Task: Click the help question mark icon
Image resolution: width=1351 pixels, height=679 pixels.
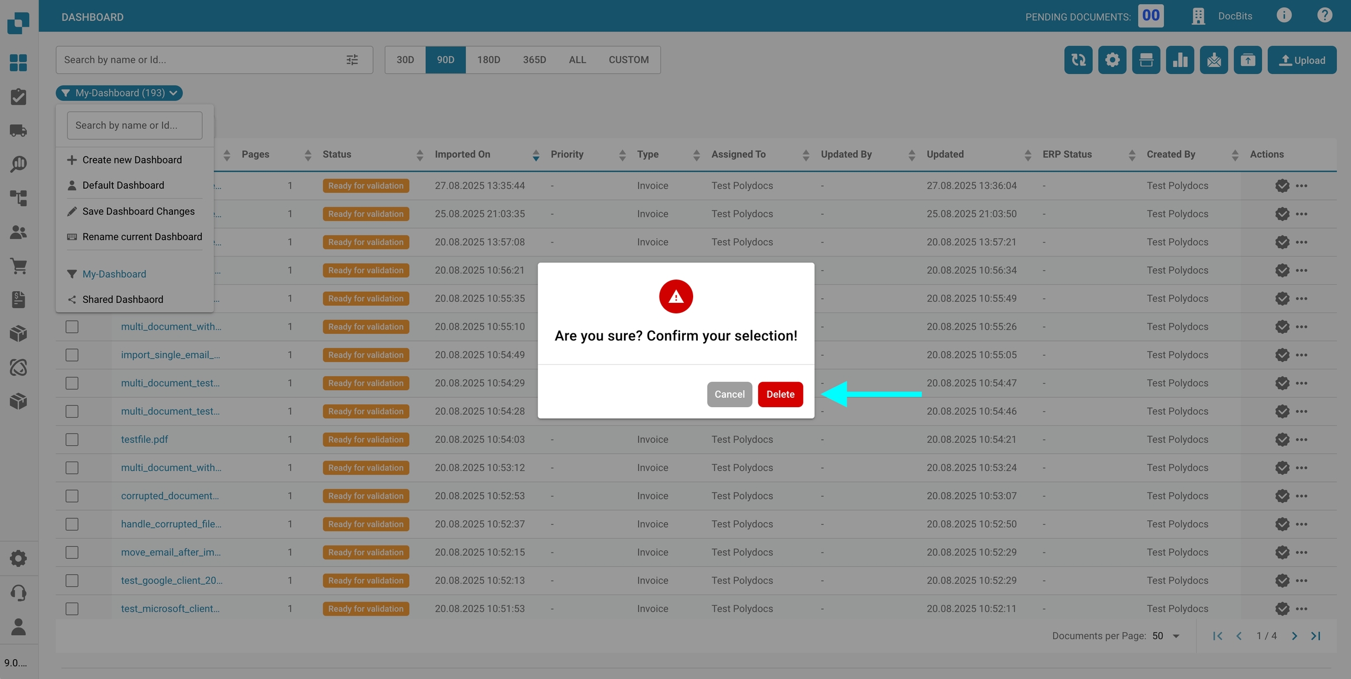Action: pos(1324,16)
